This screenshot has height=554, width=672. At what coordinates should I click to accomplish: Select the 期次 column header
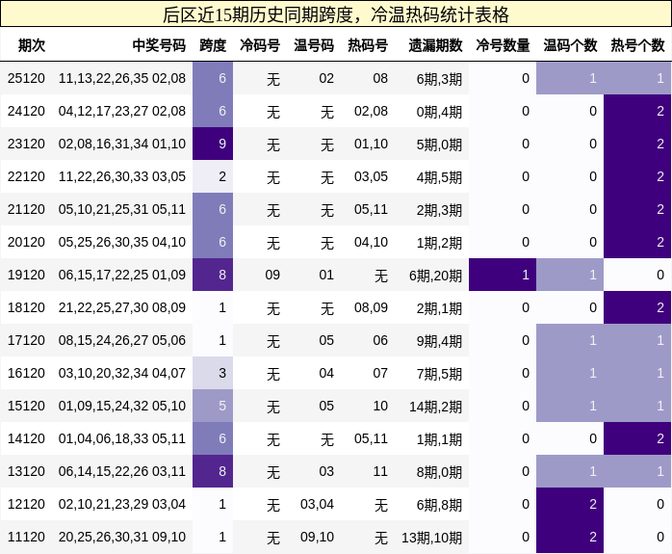point(31,45)
